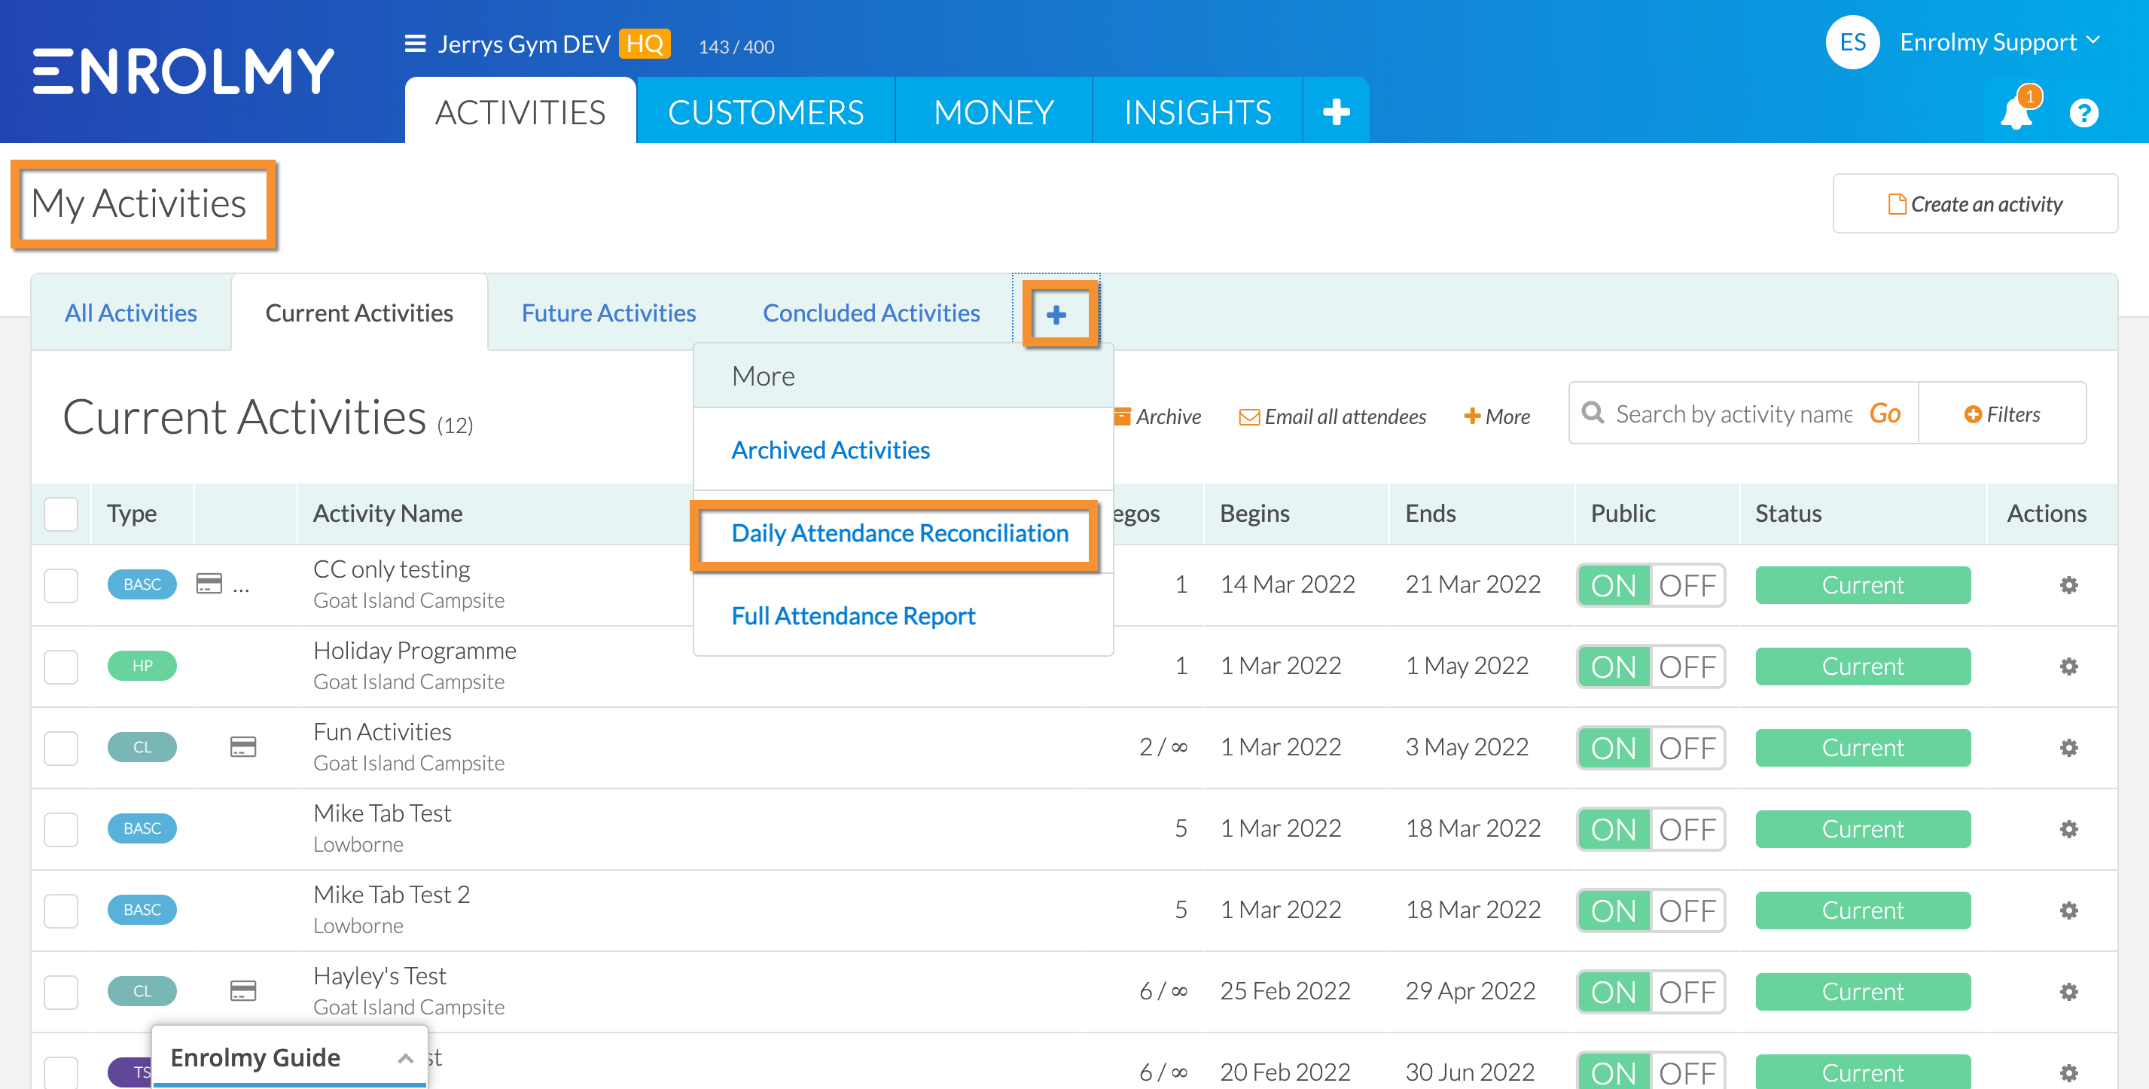Click Current status badge for CC only testing
2149x1089 pixels.
(1863, 585)
